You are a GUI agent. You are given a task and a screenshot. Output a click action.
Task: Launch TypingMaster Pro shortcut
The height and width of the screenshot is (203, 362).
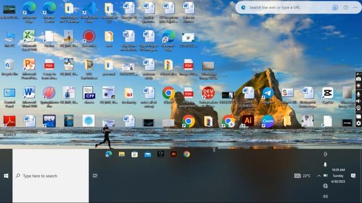click(49, 97)
